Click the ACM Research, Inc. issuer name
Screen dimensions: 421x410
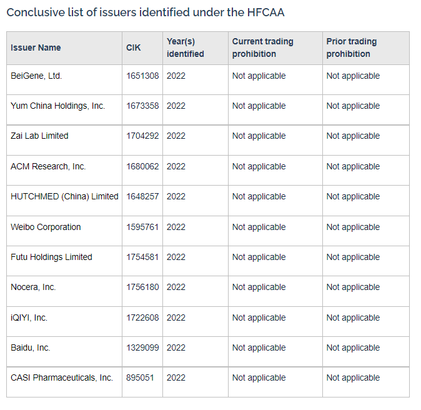tap(48, 166)
